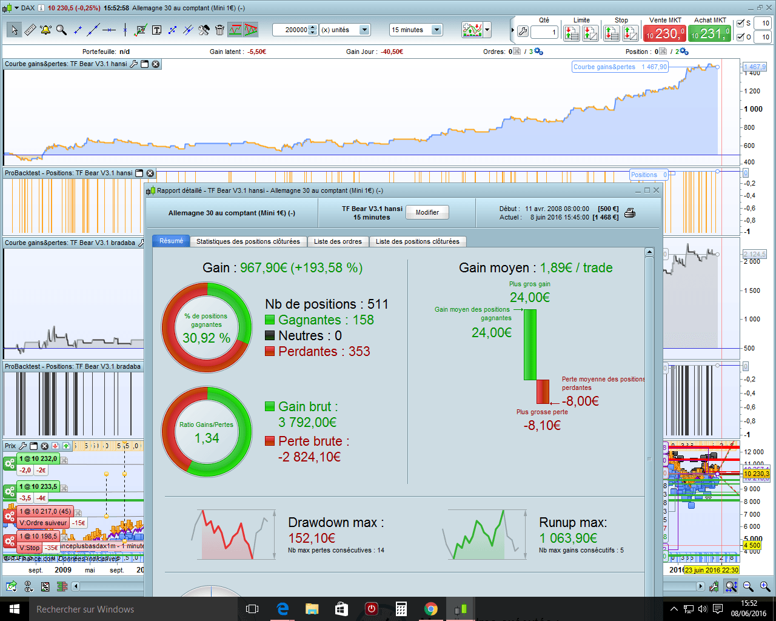Open the alert bell tool
The image size is (776, 621).
45,30
